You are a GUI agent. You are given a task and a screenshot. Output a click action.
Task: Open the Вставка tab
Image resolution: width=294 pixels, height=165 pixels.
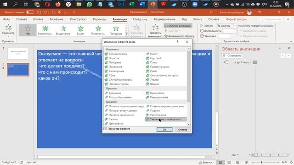[x=38, y=19]
